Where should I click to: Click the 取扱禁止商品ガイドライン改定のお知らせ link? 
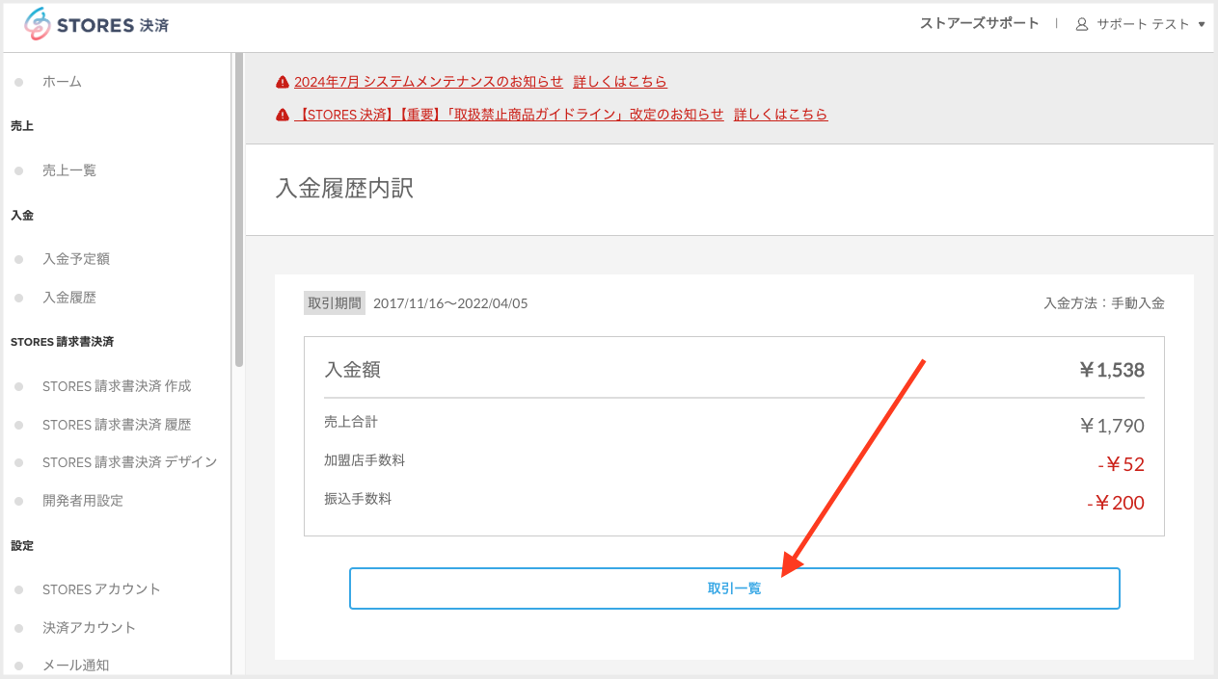pyautogui.click(x=509, y=115)
